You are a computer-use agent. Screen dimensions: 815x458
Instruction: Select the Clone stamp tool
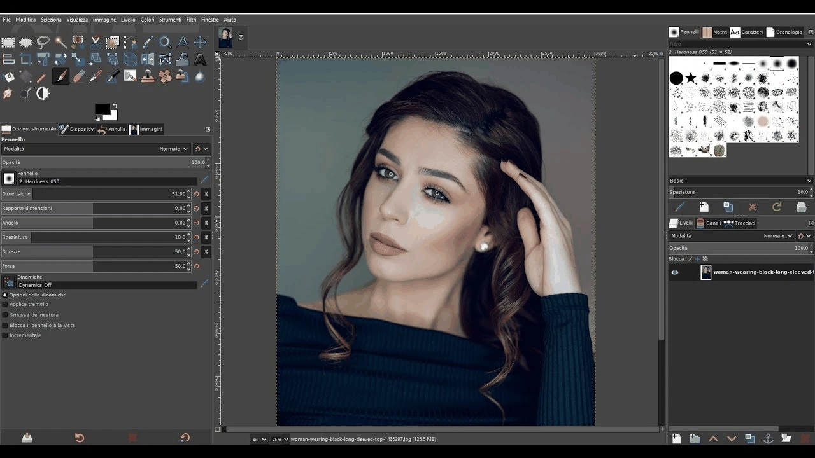tap(148, 77)
